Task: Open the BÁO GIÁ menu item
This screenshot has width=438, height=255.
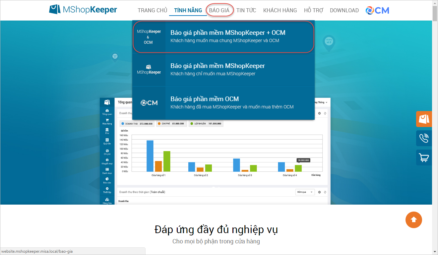Action: [x=219, y=10]
